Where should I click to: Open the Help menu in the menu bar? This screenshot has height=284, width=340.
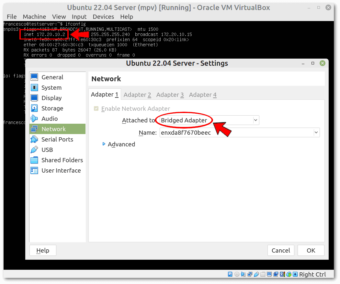click(127, 17)
